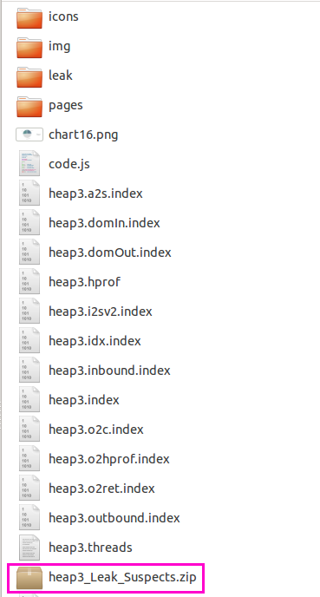
Task: Click the heap3.index file icon
Action: (x=29, y=399)
